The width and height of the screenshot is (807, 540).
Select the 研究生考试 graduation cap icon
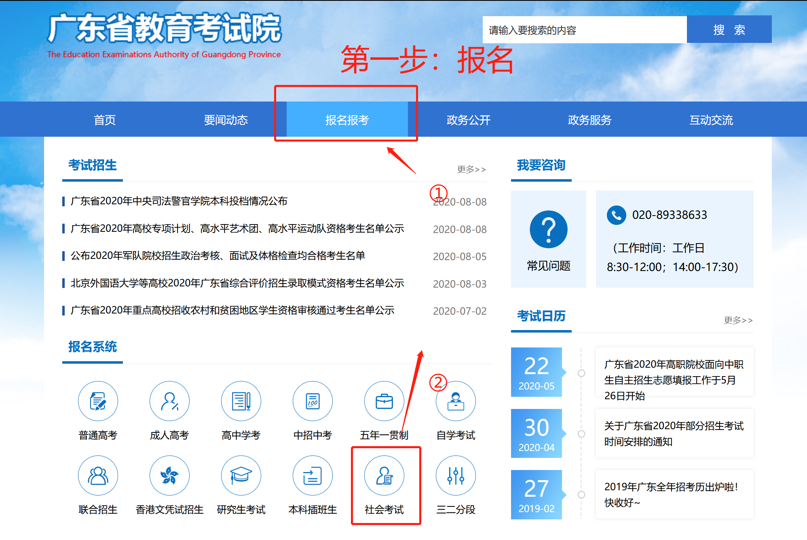click(x=241, y=476)
